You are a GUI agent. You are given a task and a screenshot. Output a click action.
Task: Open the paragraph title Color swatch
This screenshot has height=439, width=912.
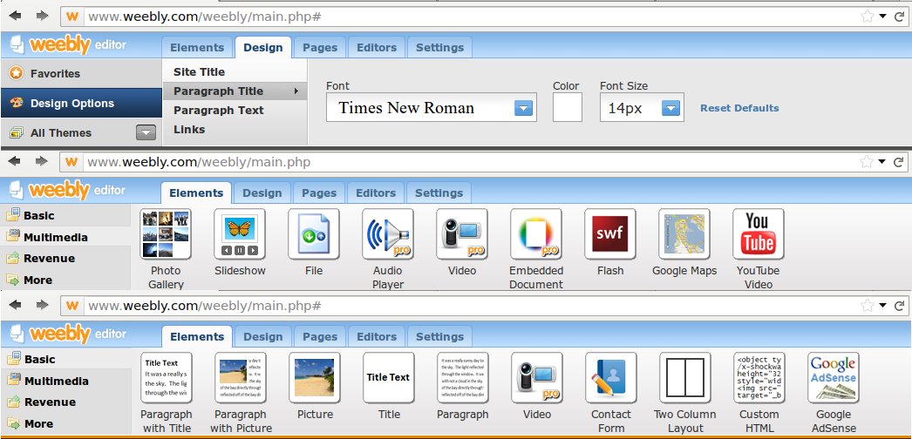pyautogui.click(x=567, y=107)
